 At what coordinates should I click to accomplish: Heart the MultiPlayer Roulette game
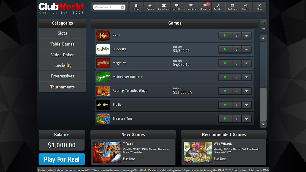[x=246, y=77]
